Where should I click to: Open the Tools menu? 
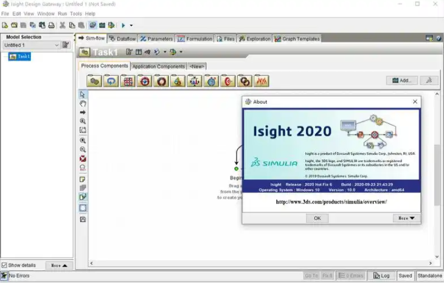point(76,13)
